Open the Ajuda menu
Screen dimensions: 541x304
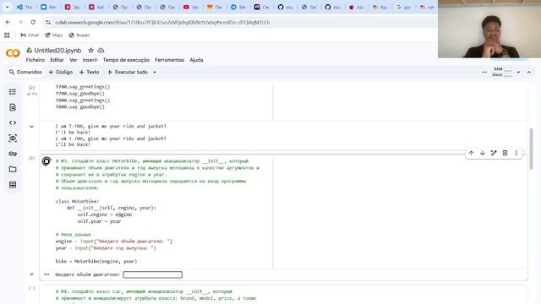[196, 60]
